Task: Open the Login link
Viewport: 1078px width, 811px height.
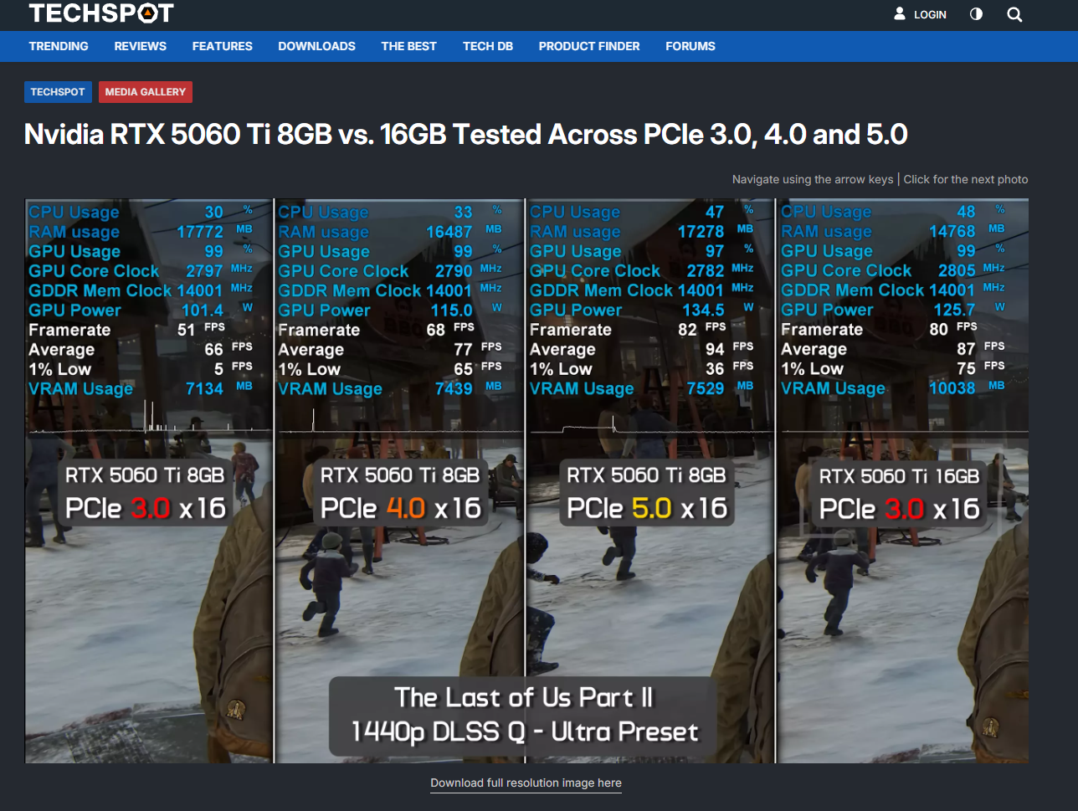Action: pyautogui.click(x=920, y=14)
